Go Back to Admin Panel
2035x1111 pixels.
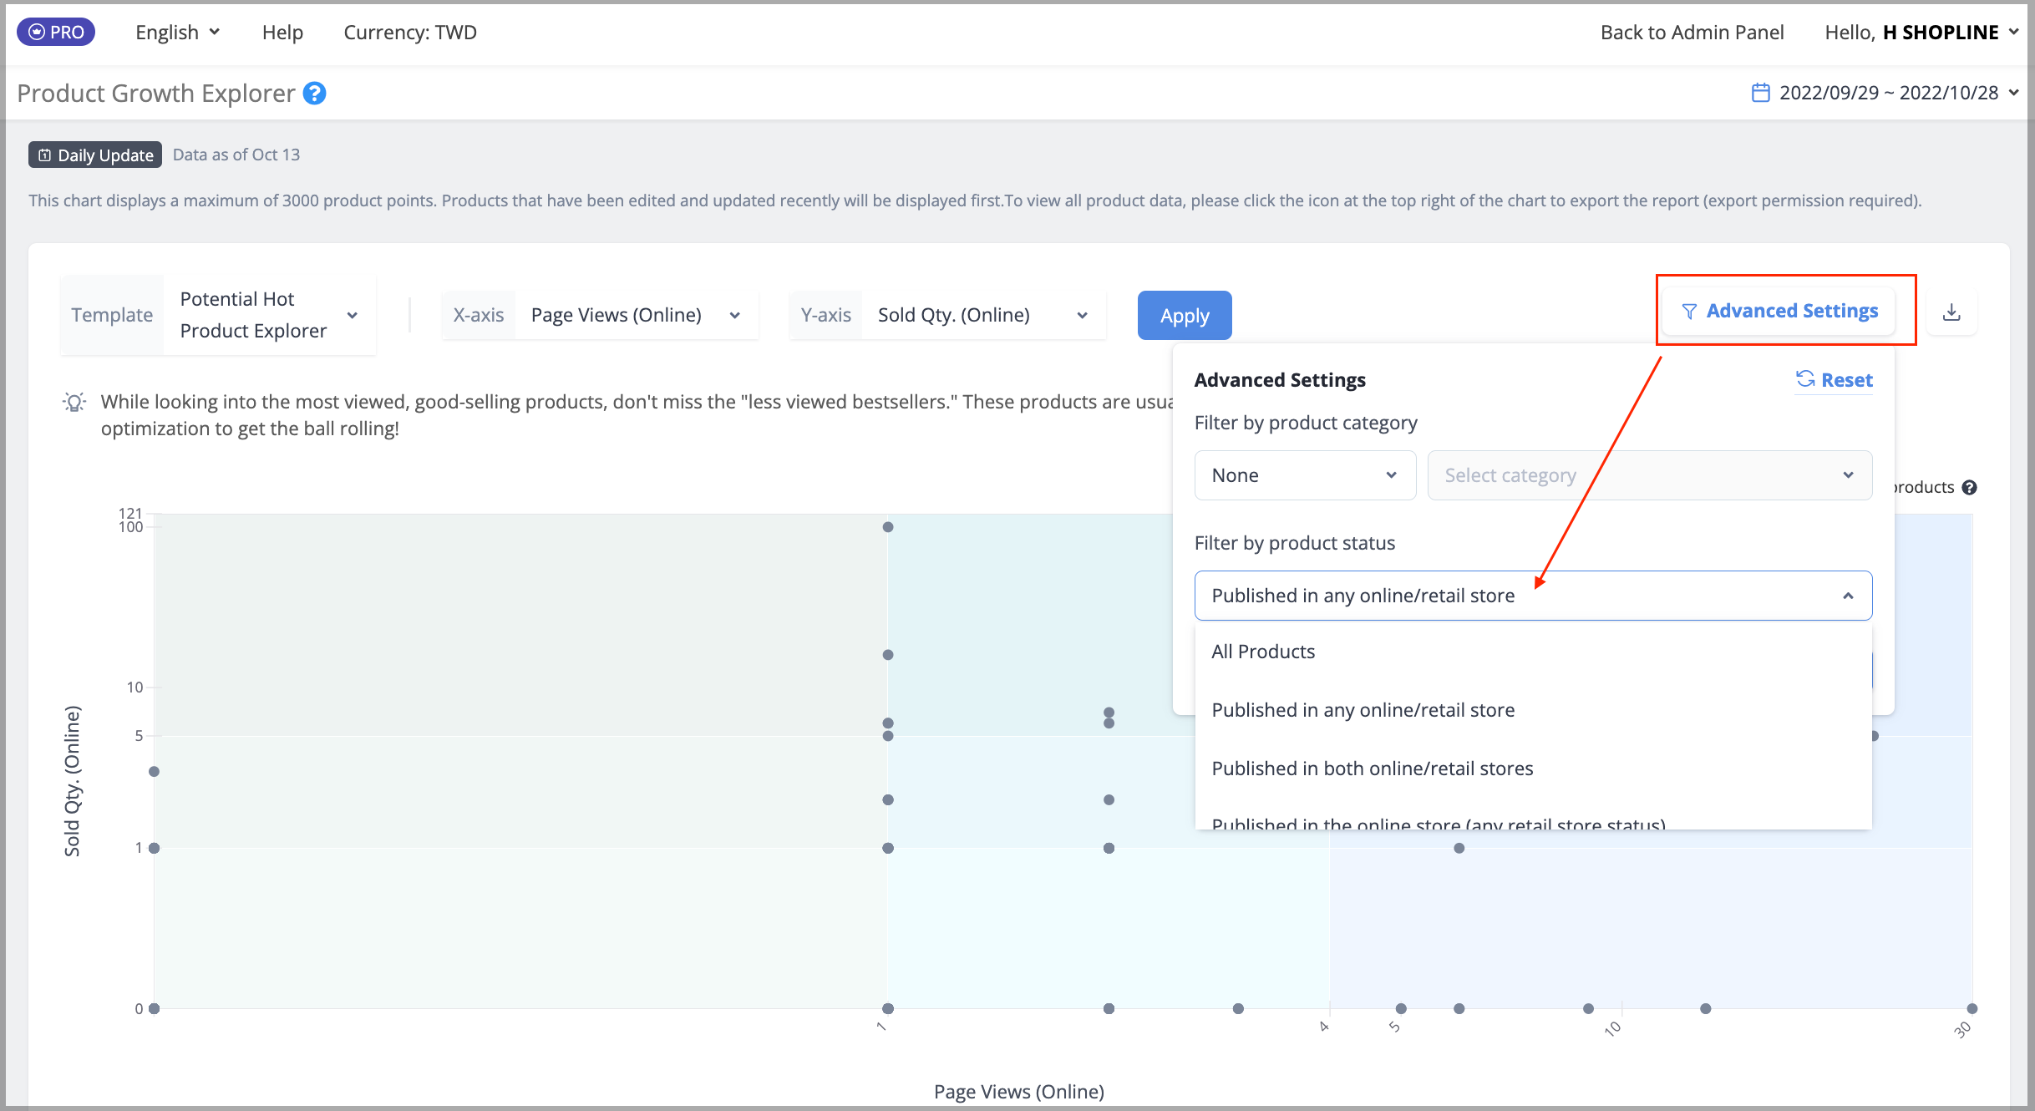click(x=1692, y=33)
